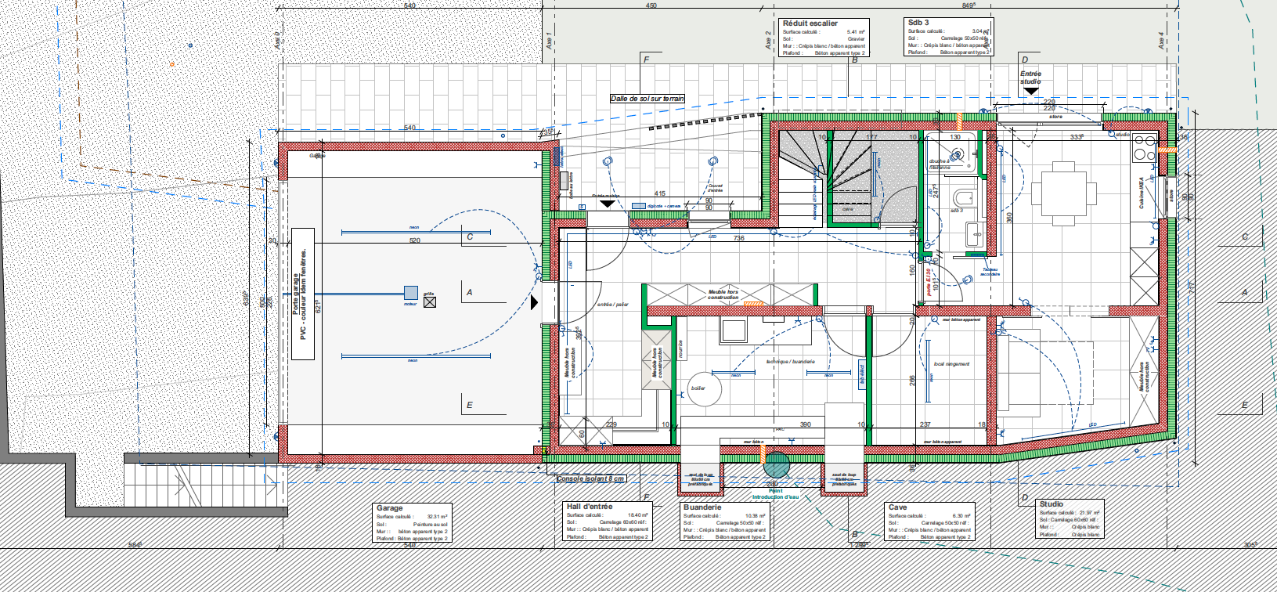
Task: Select the 'Console isolant 8 cm' label
Action: pos(591,478)
